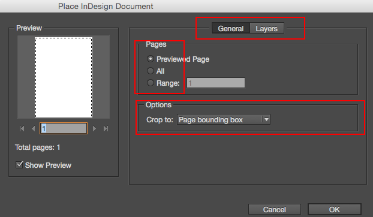
Task: Confirm placement with the OK button
Action: [335, 209]
